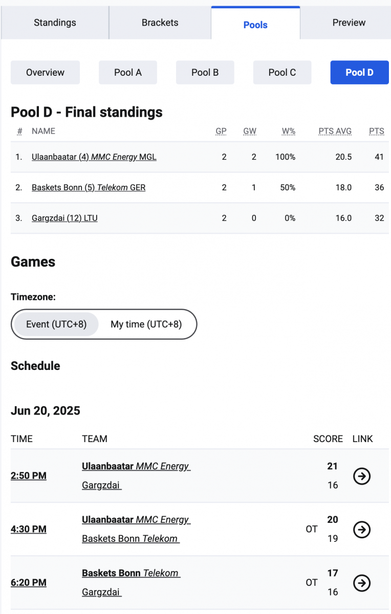Open game link arrow for 6:20 PM match
This screenshot has width=391, height=614.
[x=362, y=582]
